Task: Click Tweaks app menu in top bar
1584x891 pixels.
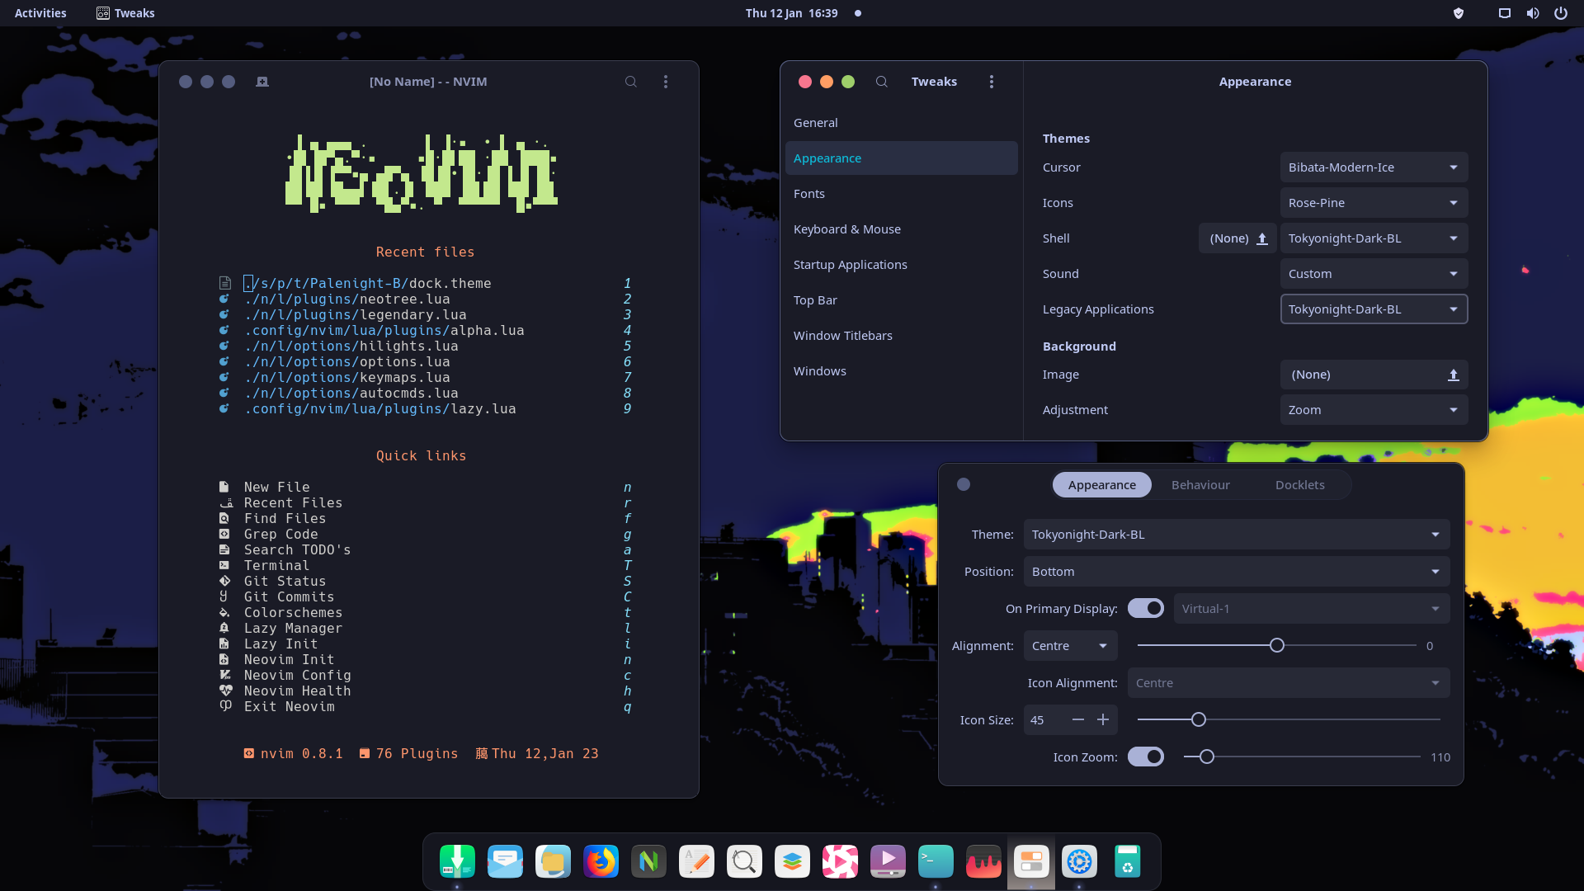Action: tap(125, 13)
